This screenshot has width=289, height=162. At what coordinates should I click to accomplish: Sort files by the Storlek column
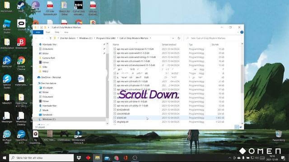215,45
